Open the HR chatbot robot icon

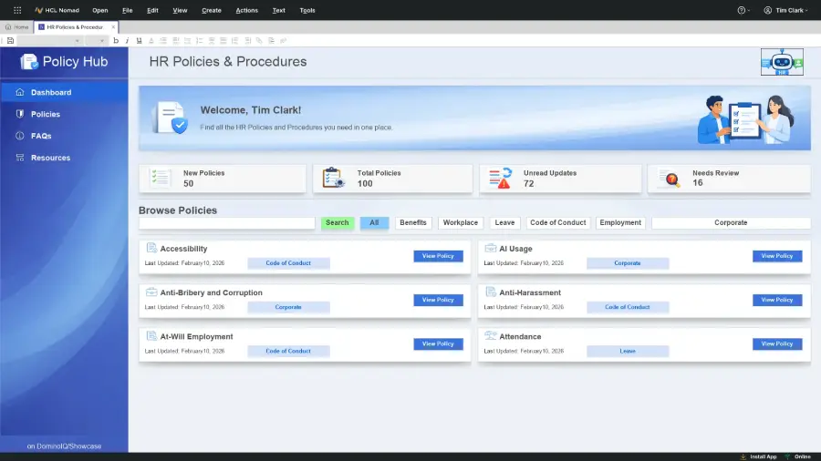pos(781,62)
